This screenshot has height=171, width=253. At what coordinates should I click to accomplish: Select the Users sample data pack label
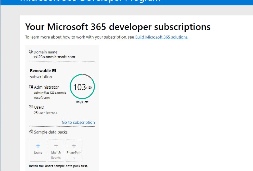tap(38, 153)
